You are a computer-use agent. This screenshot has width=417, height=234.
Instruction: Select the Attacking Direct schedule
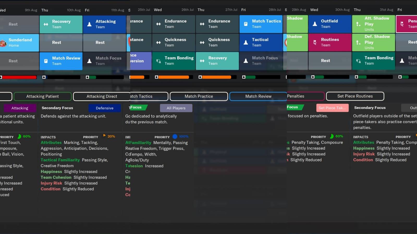pos(102,96)
